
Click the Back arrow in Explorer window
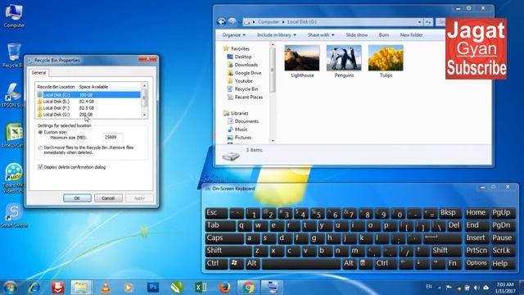[x=221, y=22]
